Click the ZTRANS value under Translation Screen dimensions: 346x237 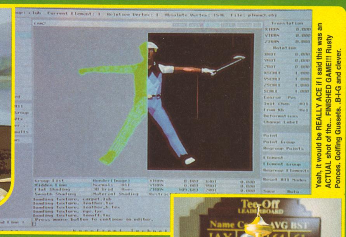point(303,42)
